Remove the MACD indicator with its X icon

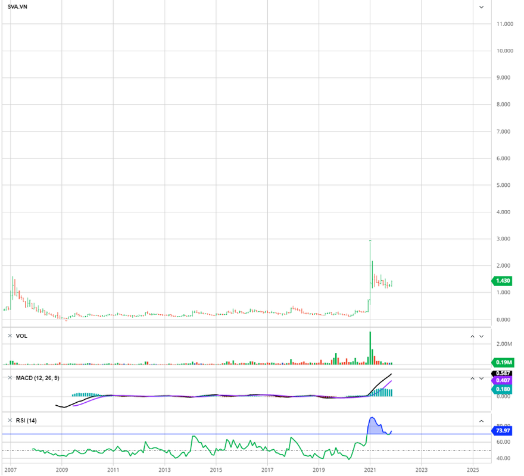[x=10, y=378]
